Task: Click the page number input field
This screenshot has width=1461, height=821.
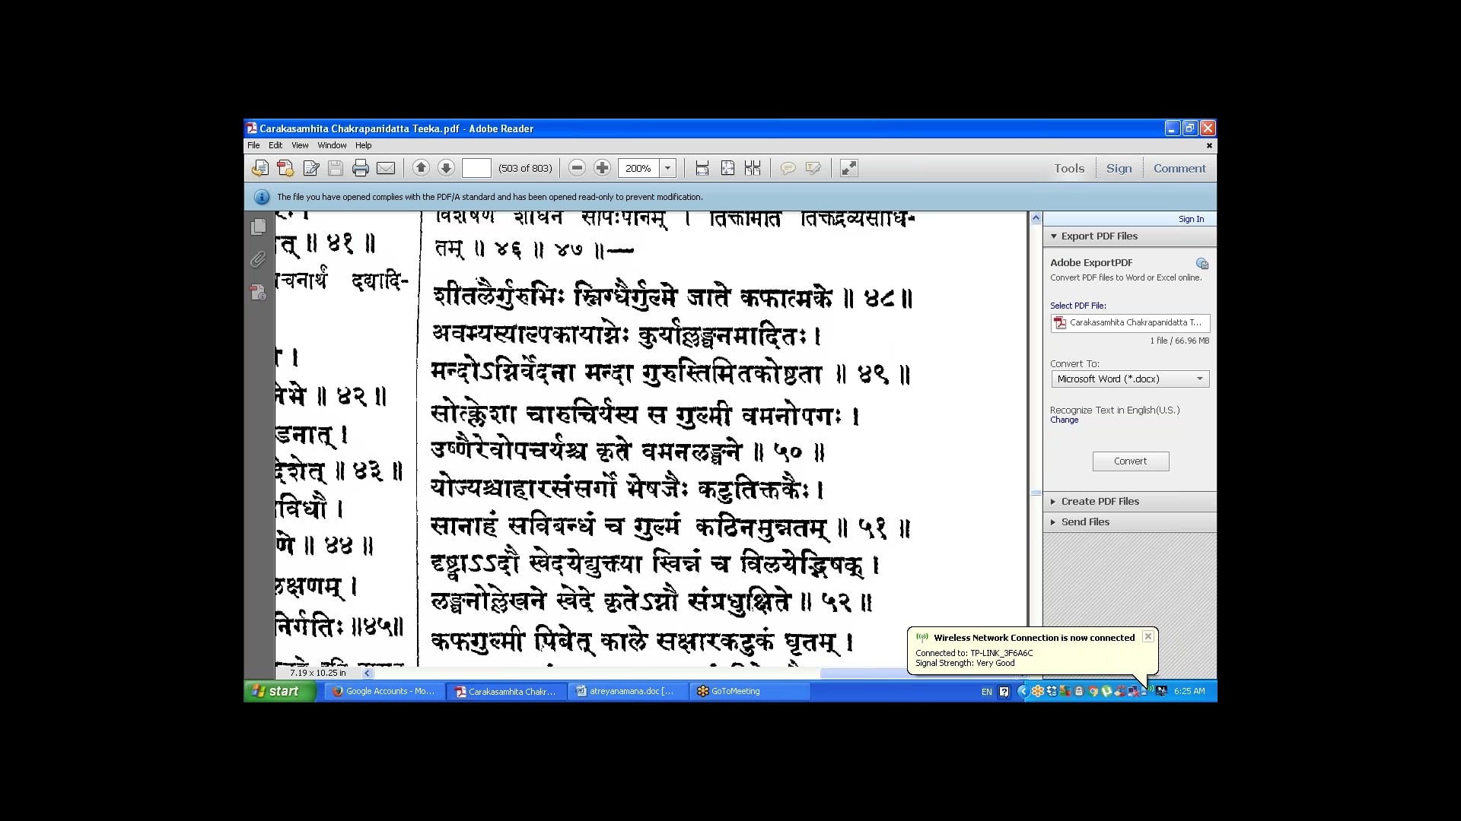Action: coord(476,168)
